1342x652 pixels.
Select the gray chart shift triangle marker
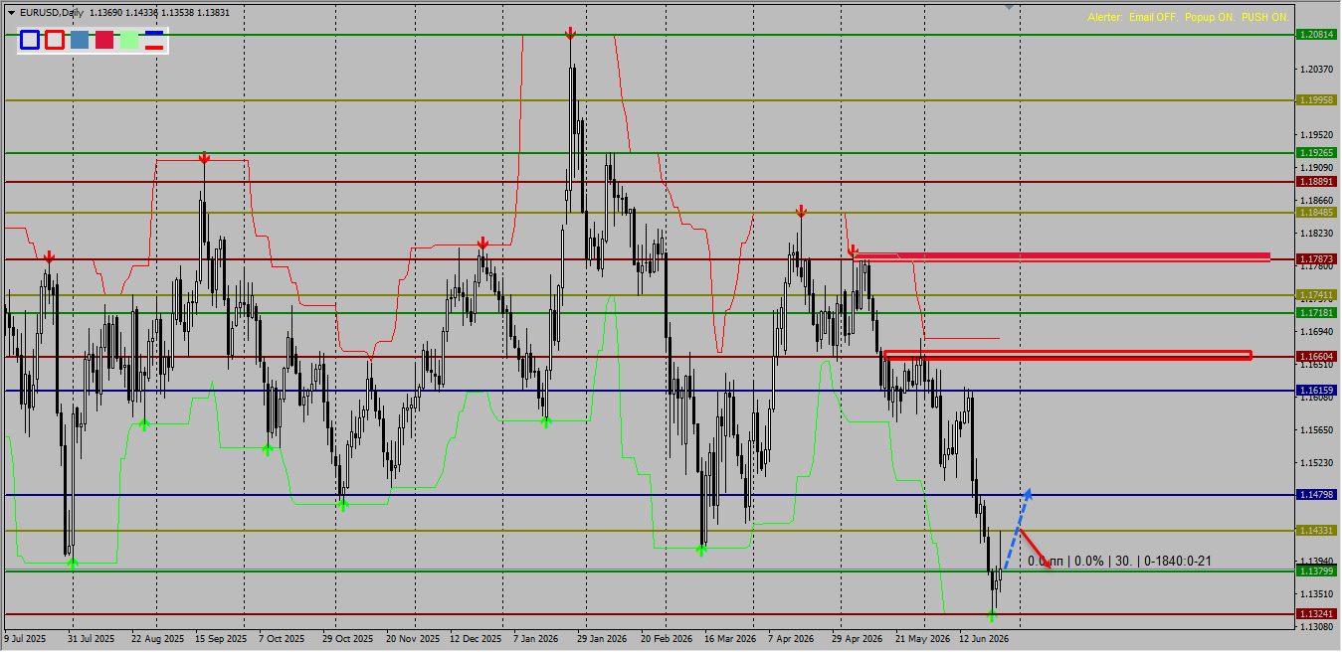(x=1010, y=7)
